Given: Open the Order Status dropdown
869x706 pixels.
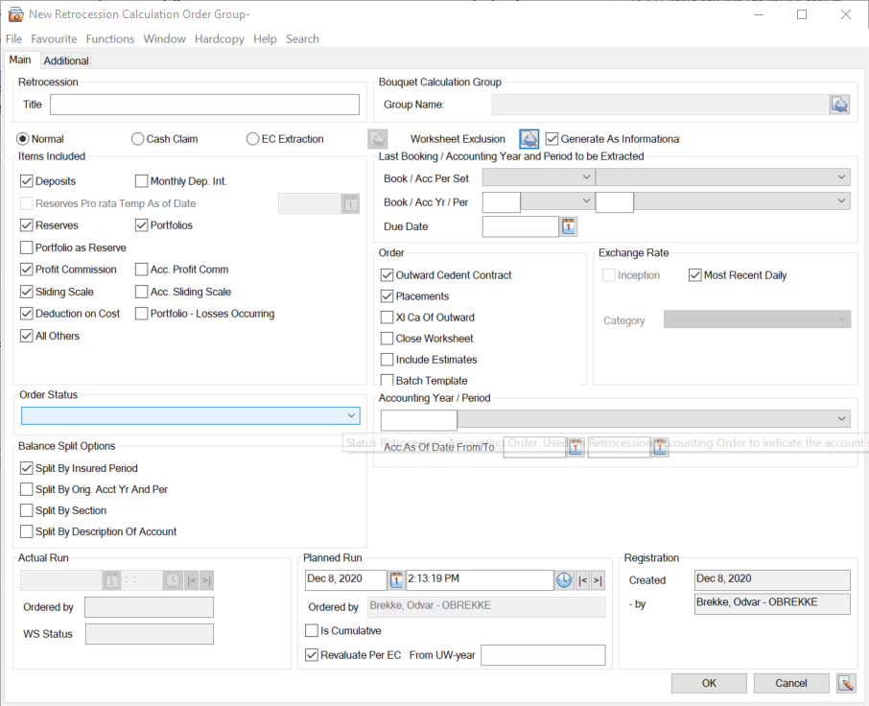Looking at the screenshot, I should pos(353,413).
